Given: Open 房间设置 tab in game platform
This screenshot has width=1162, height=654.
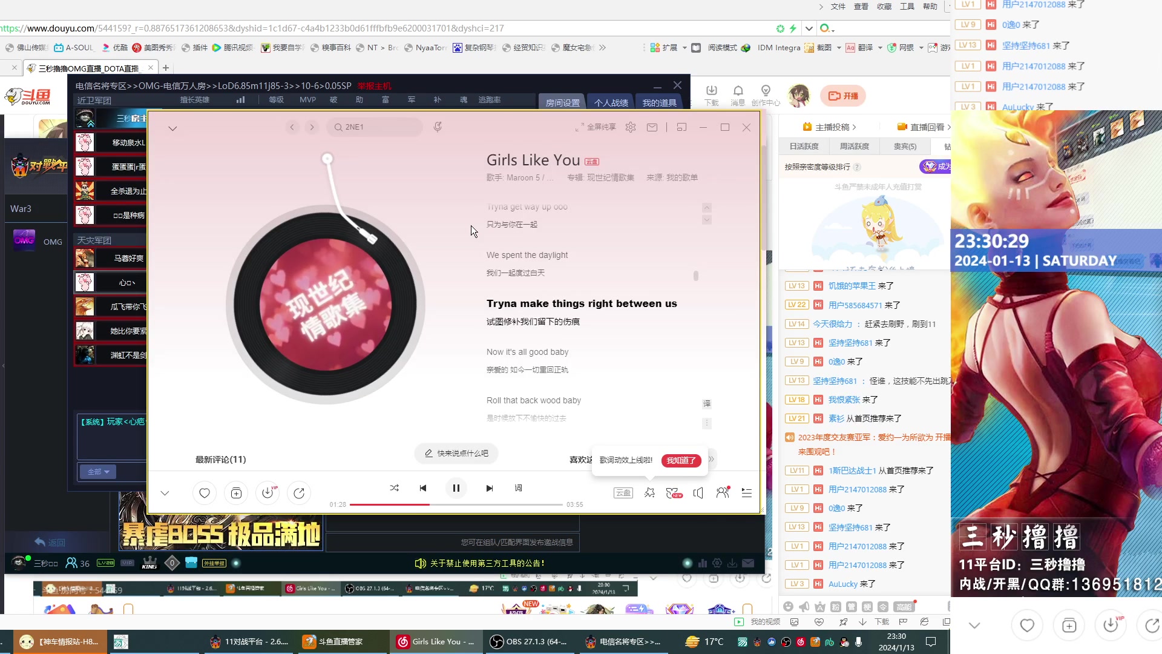Looking at the screenshot, I should [563, 102].
